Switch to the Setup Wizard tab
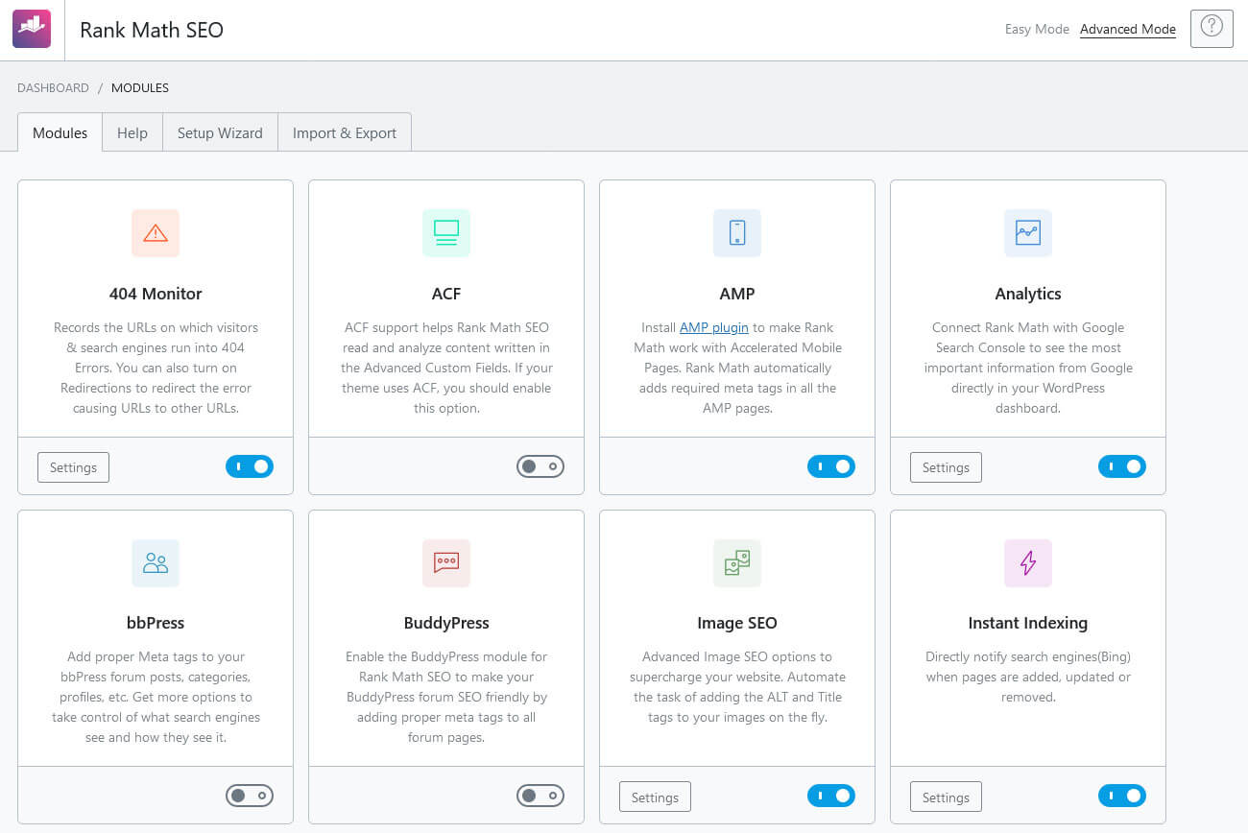This screenshot has height=833, width=1248. pyautogui.click(x=220, y=132)
